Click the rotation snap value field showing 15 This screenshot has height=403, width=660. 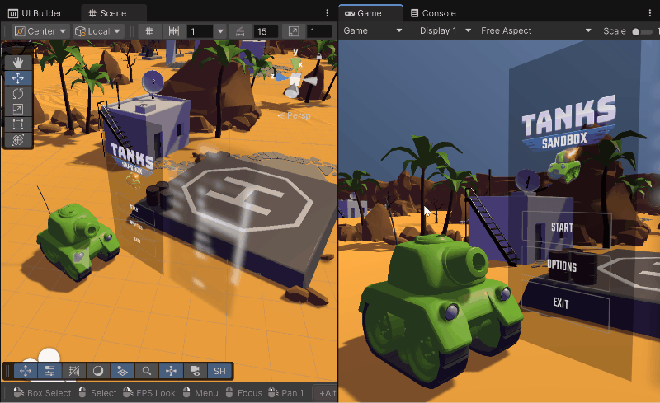click(264, 31)
